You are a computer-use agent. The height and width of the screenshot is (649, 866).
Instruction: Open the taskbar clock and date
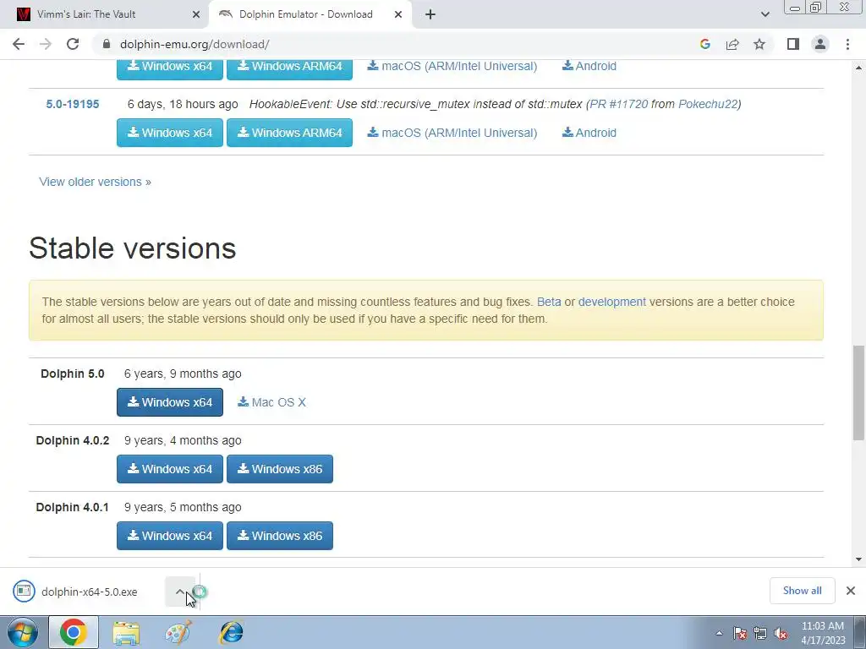point(823,633)
